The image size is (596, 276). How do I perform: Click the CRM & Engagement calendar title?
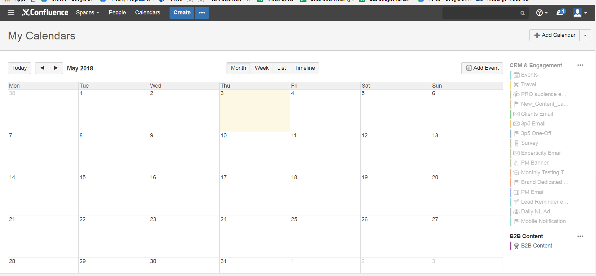(539, 65)
